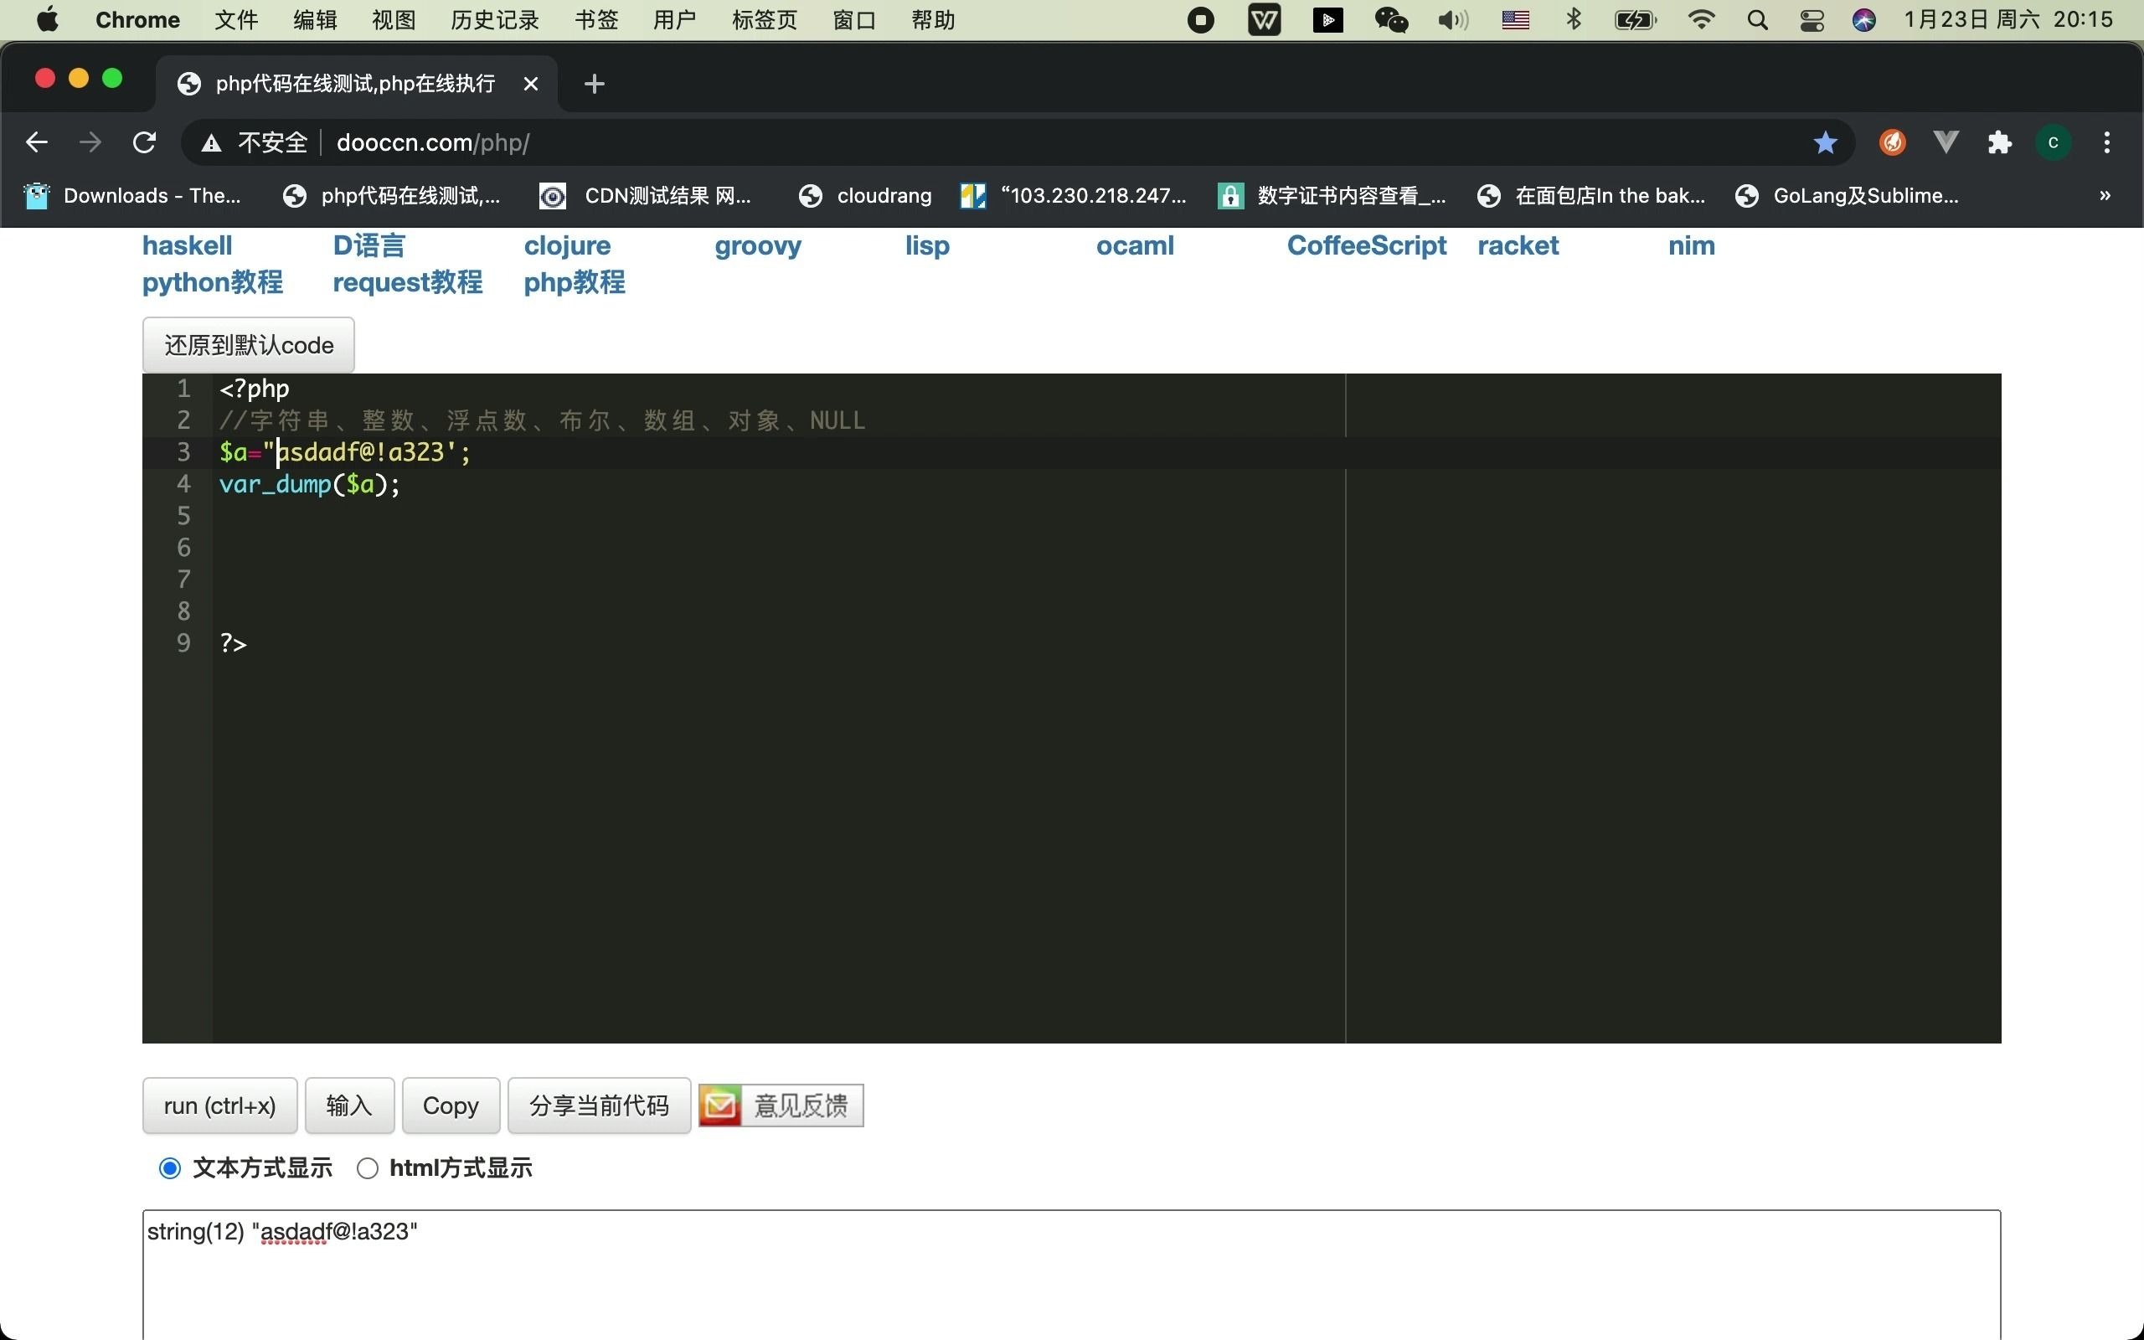The height and width of the screenshot is (1340, 2144).
Task: Open the 编辑 menu
Action: (316, 19)
